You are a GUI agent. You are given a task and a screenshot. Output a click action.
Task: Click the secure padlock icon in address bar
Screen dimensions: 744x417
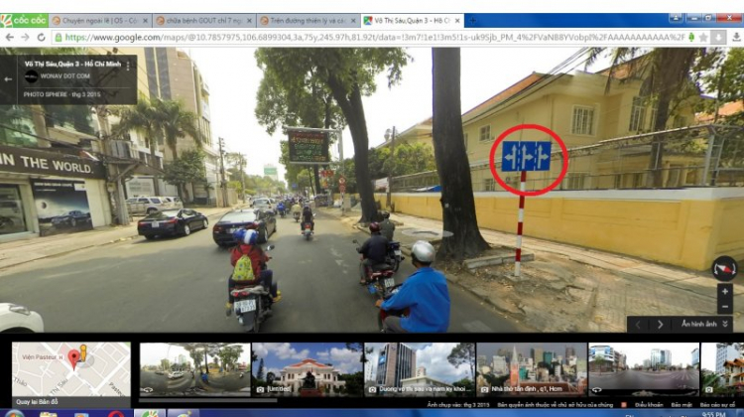[x=59, y=37]
